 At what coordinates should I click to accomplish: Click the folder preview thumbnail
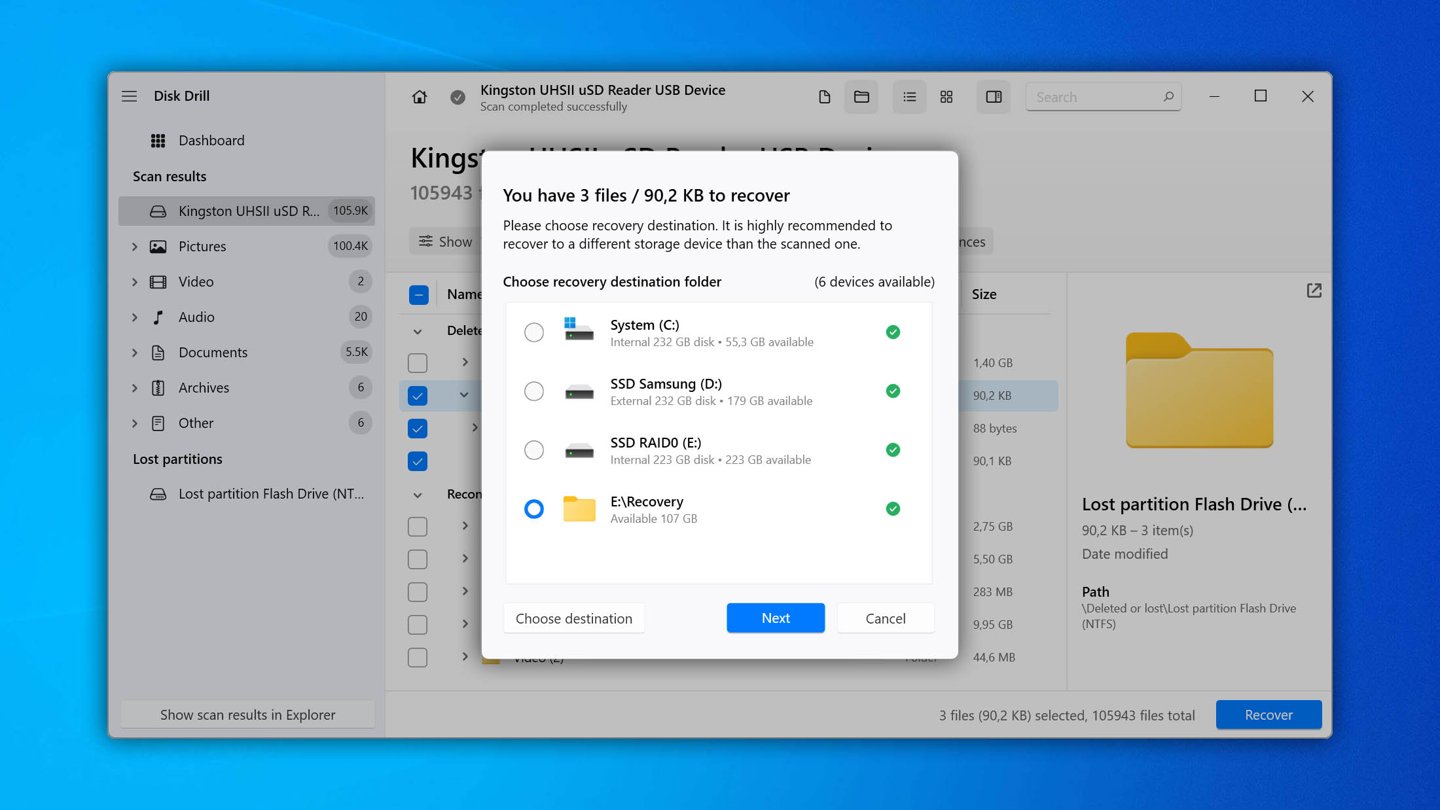tap(1199, 391)
